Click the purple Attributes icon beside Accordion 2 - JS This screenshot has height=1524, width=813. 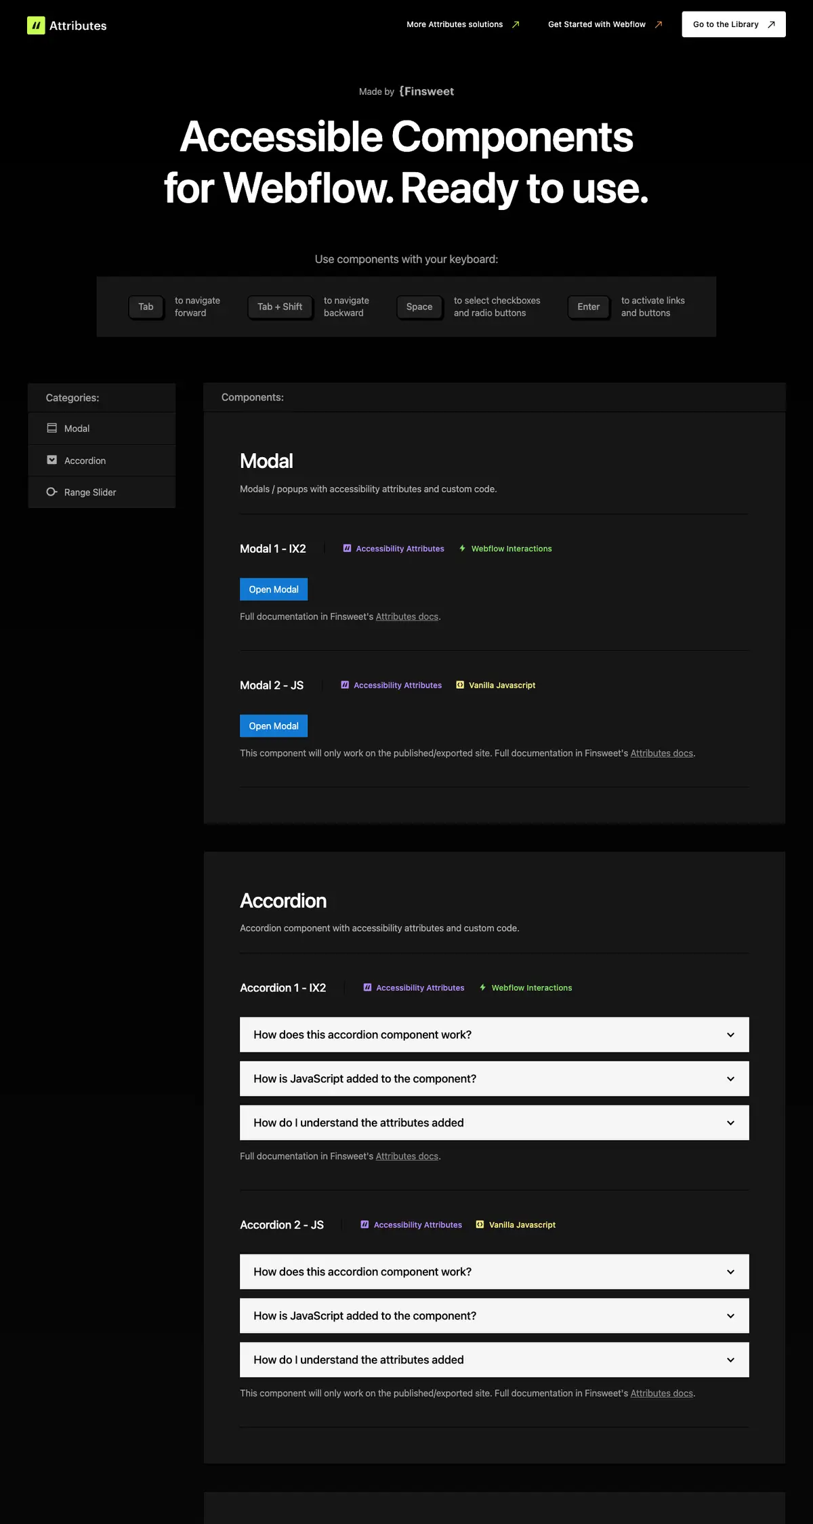tap(364, 1225)
